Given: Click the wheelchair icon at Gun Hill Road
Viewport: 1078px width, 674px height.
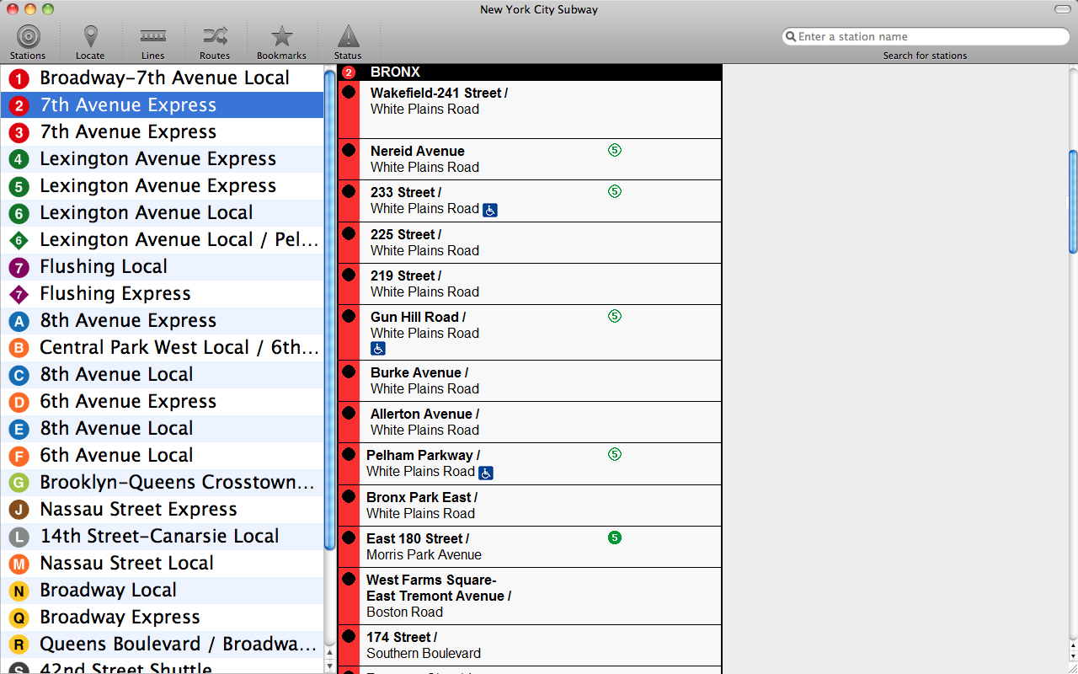Looking at the screenshot, I should coord(378,349).
